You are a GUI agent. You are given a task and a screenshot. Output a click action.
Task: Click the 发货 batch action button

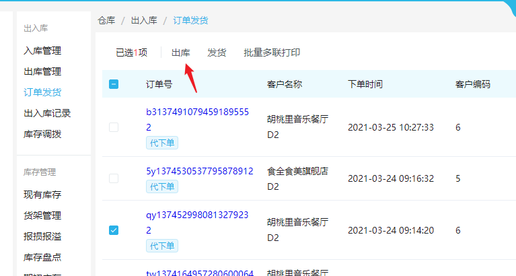click(217, 53)
